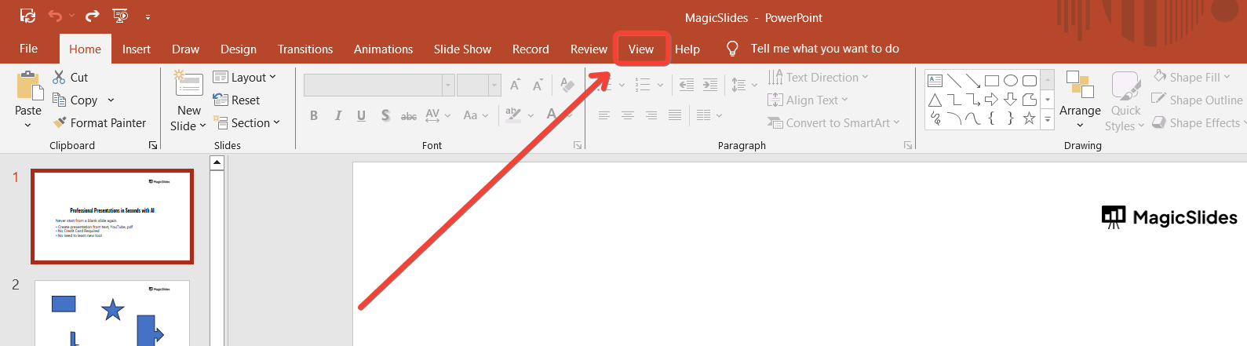The height and width of the screenshot is (346, 1247).
Task: Open the slide Layout dropdown
Action: [x=244, y=77]
